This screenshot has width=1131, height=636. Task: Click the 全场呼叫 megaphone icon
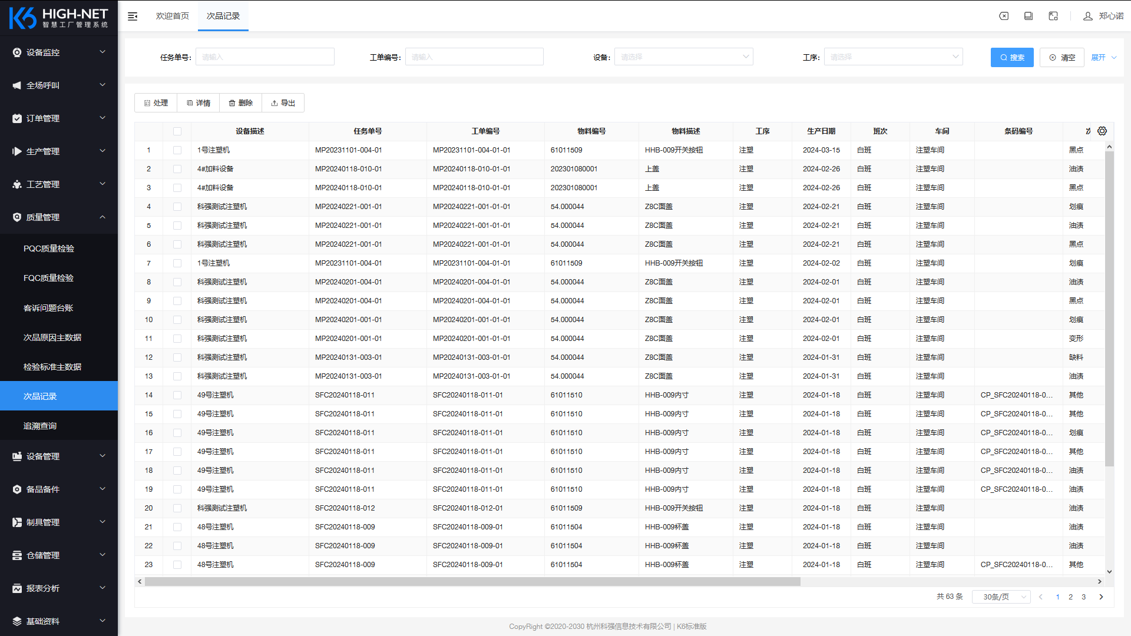pos(17,85)
